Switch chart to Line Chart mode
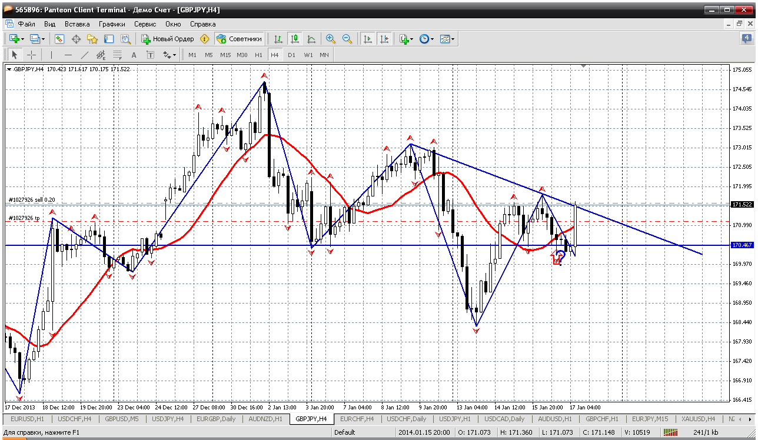This screenshot has width=758, height=440. pyautogui.click(x=311, y=39)
